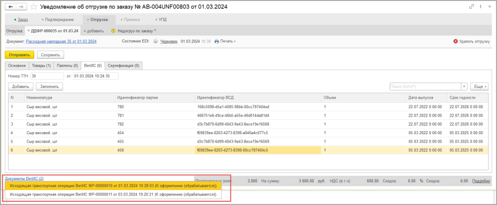Select the Черновик EDI status radio
The height and width of the screenshot is (205, 497).
[156, 42]
